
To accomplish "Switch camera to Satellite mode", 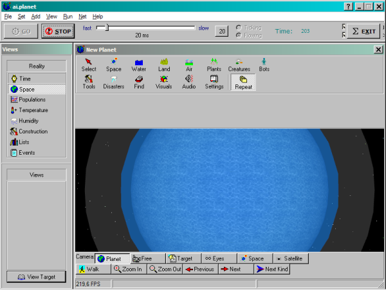I will pos(291,258).
